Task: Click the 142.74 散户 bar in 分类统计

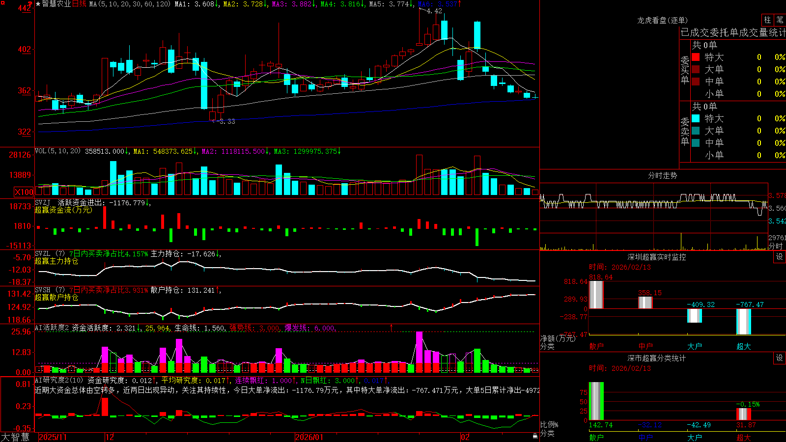Action: (x=596, y=401)
